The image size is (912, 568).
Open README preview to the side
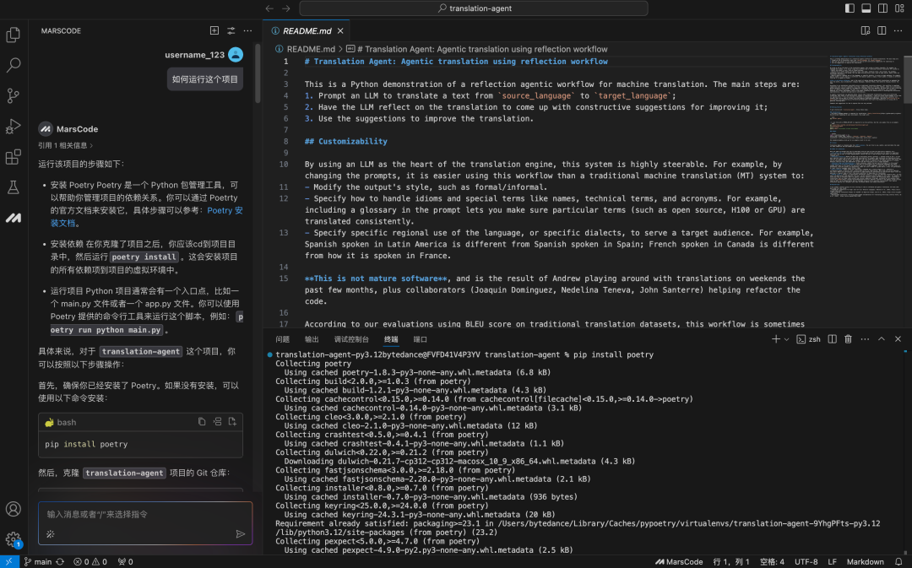point(865,30)
